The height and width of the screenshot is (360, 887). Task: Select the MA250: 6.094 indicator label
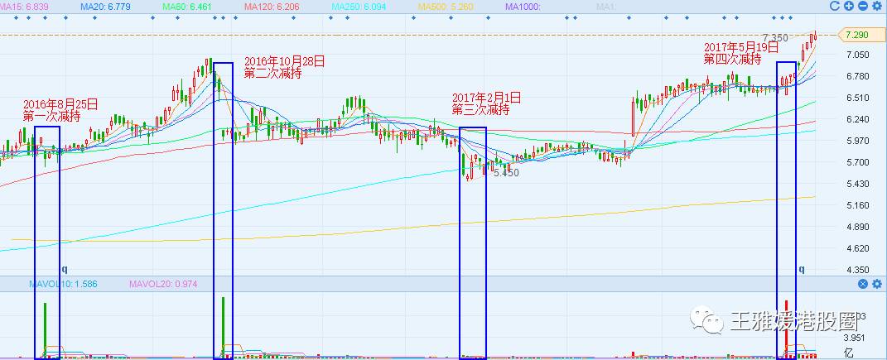(x=358, y=7)
